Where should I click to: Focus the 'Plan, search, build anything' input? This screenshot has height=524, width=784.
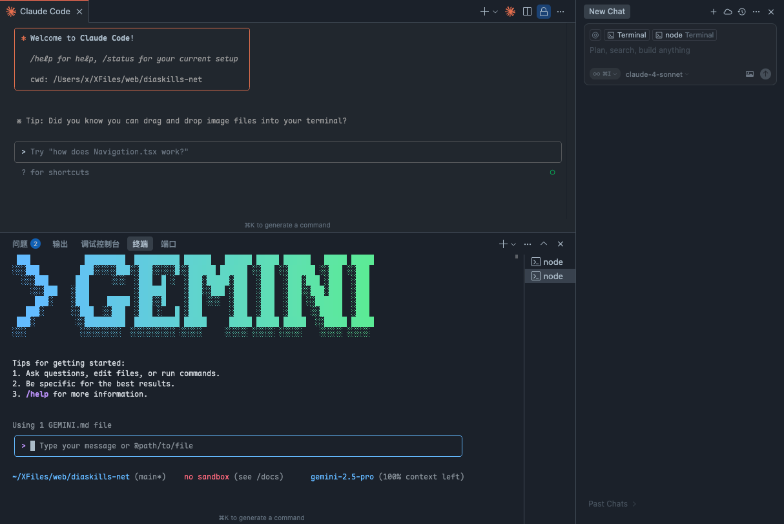click(679, 50)
